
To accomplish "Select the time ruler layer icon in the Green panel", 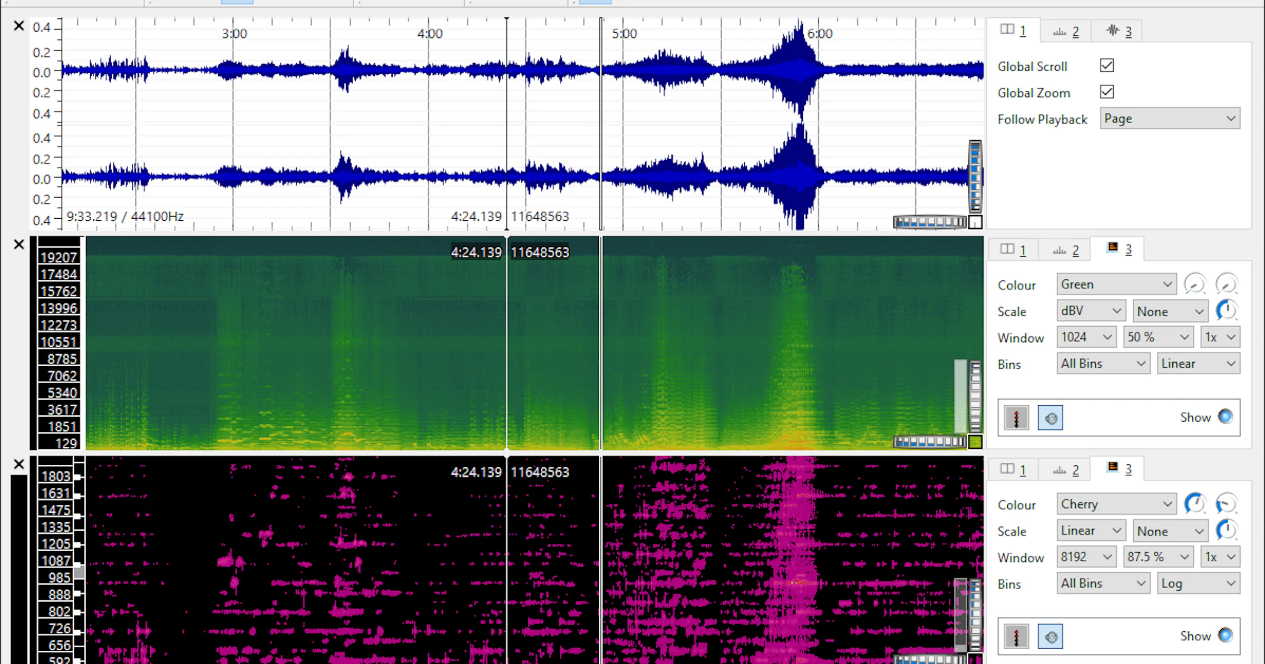I will pyautogui.click(x=1017, y=418).
